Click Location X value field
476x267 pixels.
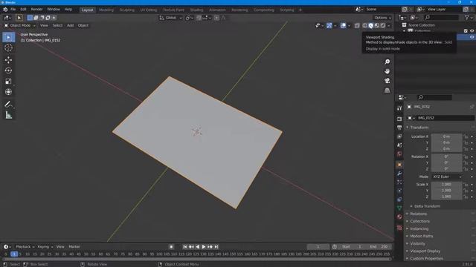click(446, 136)
